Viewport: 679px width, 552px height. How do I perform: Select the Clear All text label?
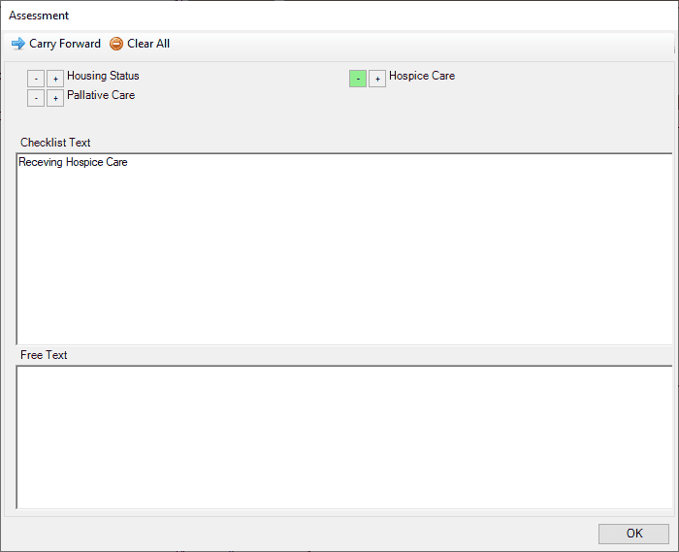pos(148,44)
